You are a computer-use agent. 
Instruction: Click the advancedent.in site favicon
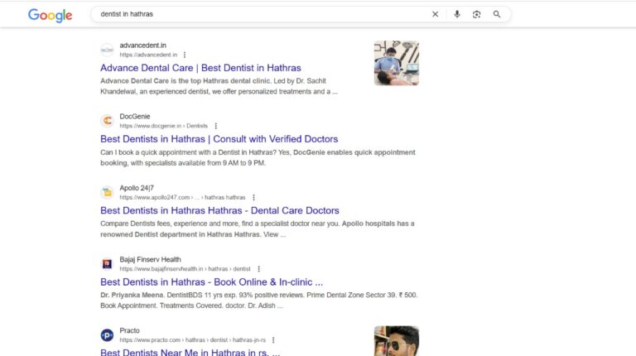(x=107, y=50)
